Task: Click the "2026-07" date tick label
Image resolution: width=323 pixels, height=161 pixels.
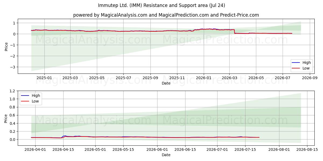Action: [282, 78]
